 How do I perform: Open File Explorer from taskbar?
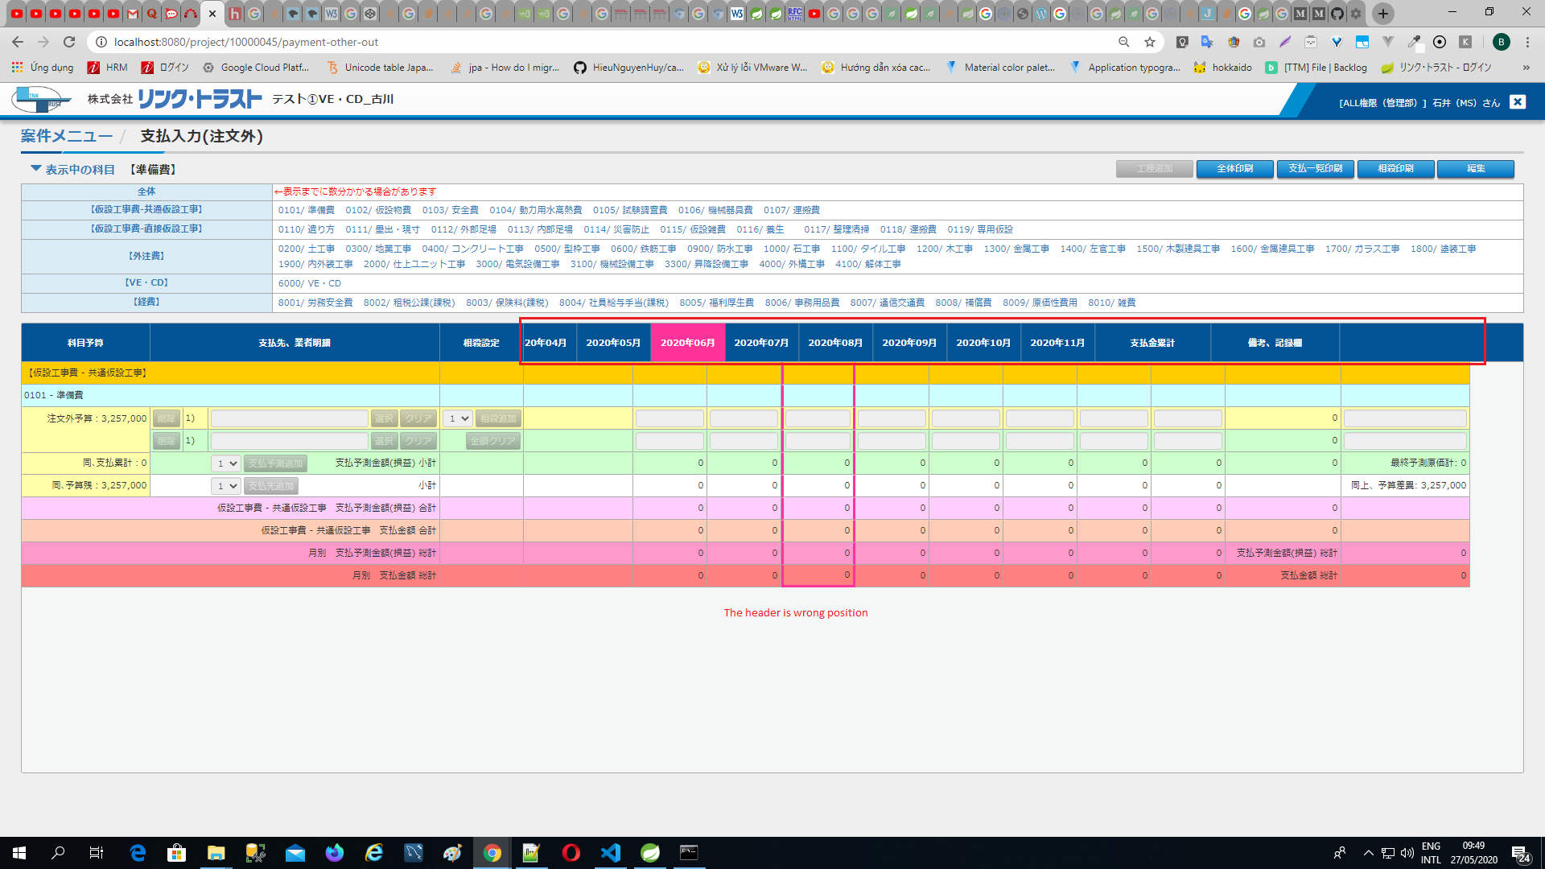pyautogui.click(x=216, y=853)
